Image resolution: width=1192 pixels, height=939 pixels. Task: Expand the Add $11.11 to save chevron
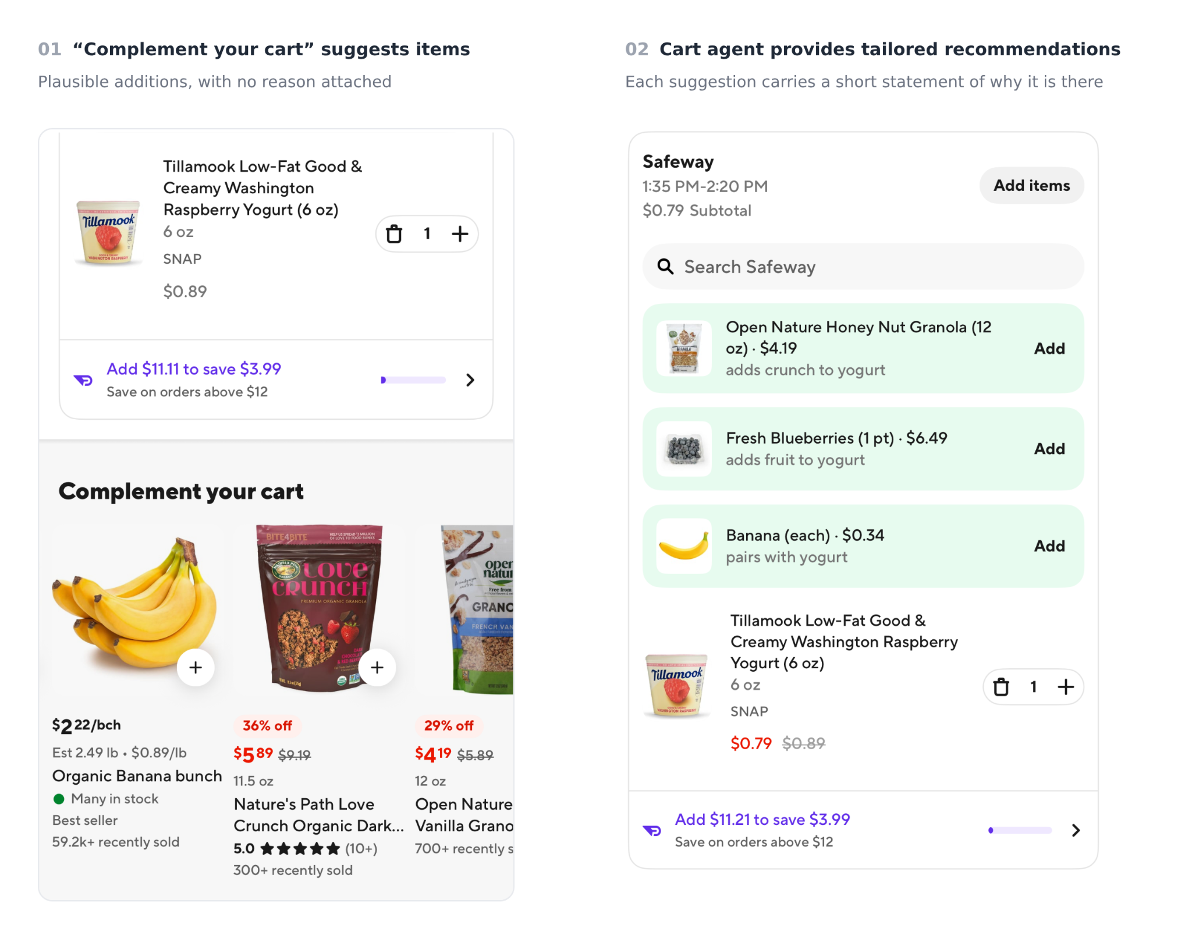click(x=470, y=380)
